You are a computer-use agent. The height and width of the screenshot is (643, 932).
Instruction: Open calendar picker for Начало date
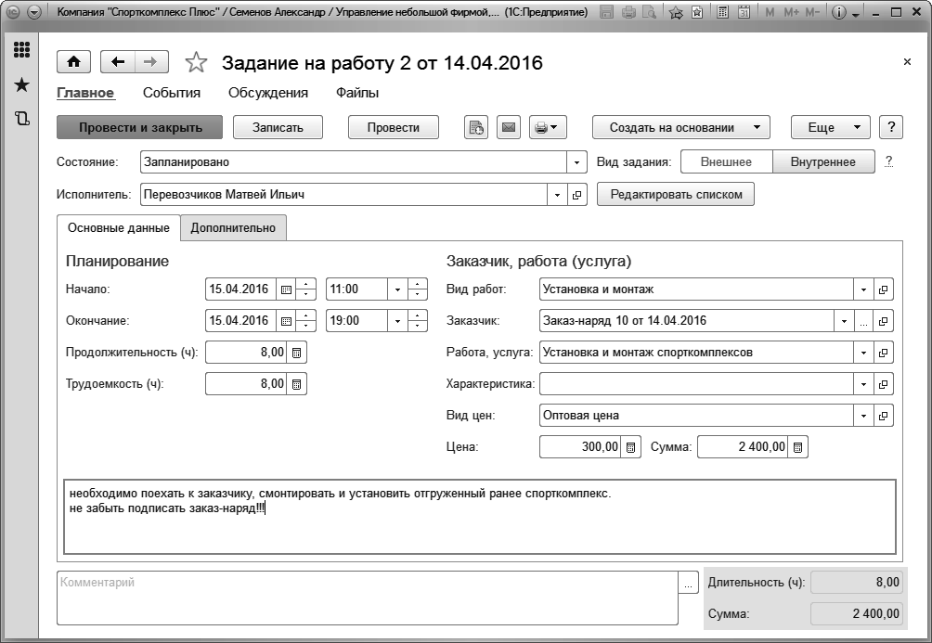[286, 289]
